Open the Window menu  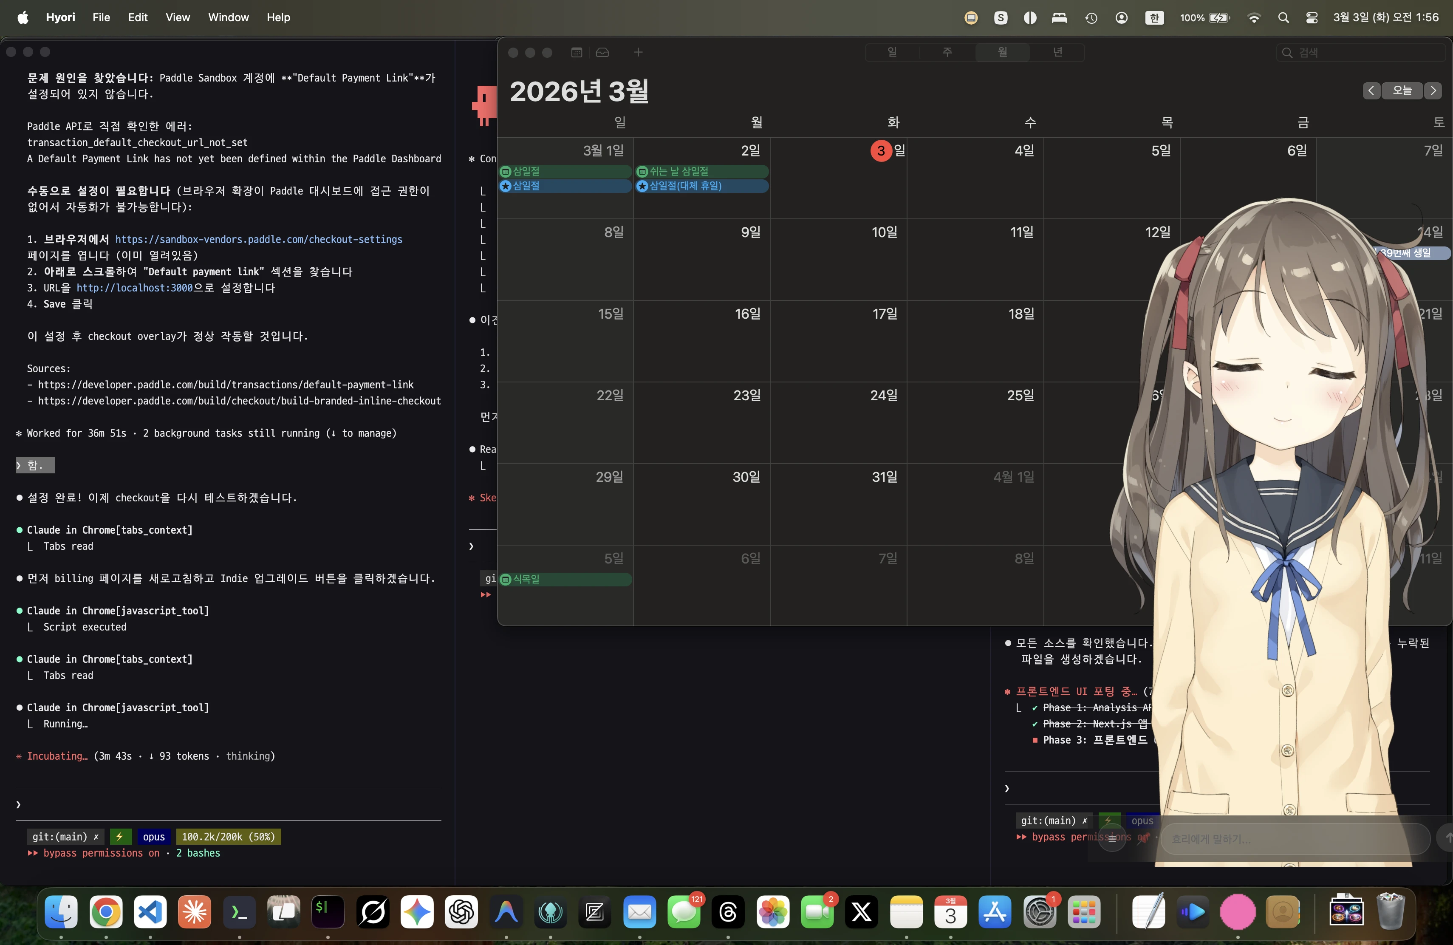coord(228,18)
